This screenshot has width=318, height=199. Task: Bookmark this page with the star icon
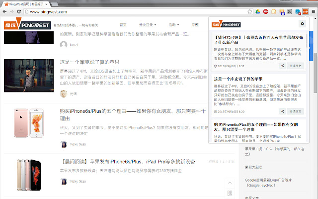249,11
